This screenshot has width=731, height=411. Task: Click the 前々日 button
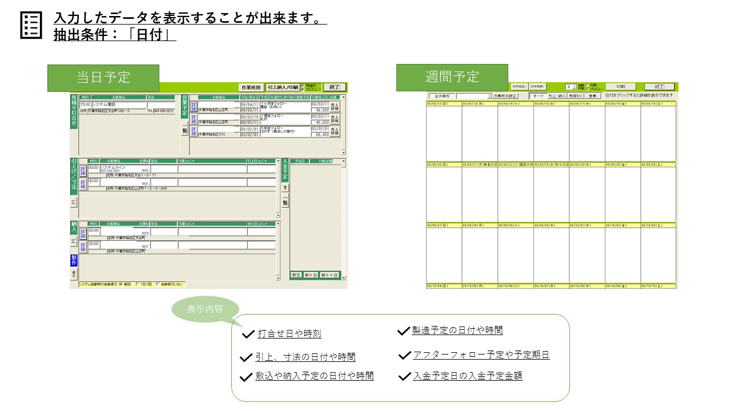(x=311, y=275)
